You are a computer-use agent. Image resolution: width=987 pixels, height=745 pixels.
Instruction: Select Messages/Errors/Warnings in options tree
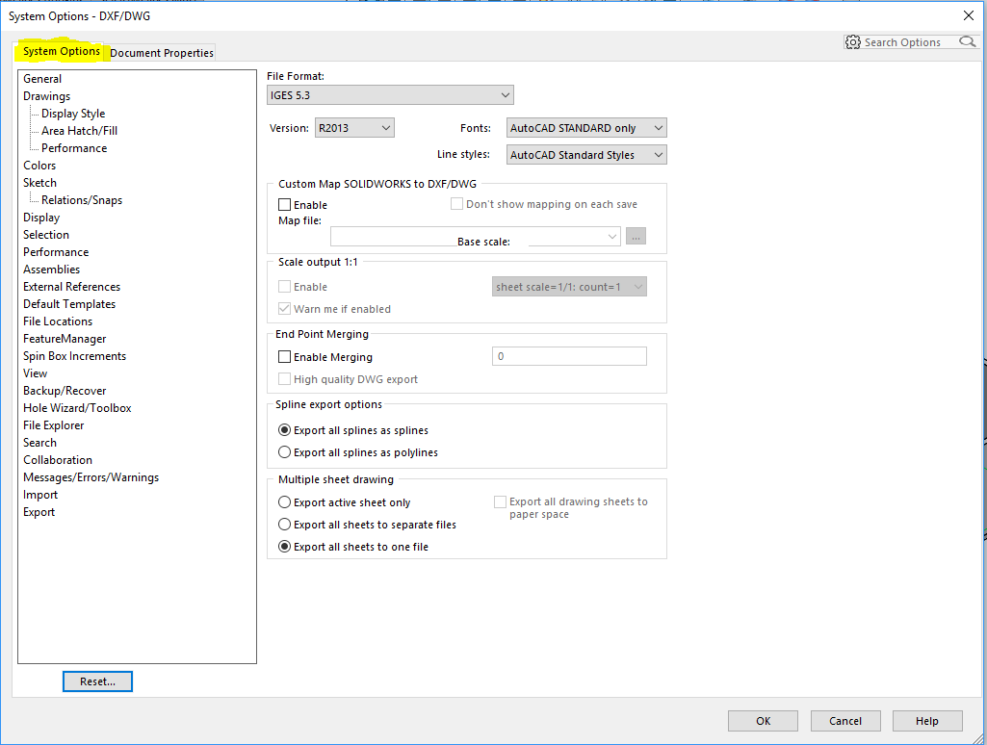click(x=91, y=477)
